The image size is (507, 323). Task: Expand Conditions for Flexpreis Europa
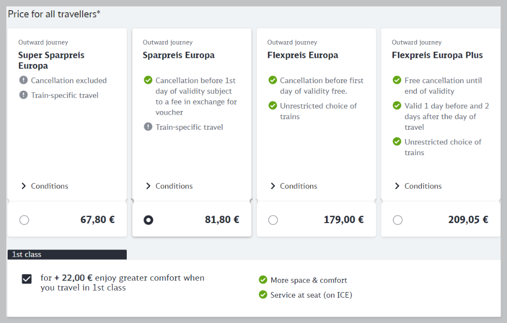tap(294, 186)
